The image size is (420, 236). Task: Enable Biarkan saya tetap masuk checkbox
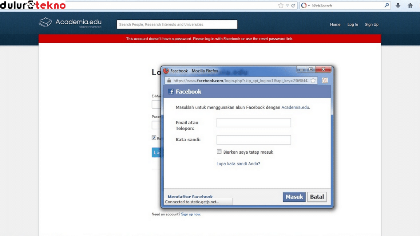point(219,151)
